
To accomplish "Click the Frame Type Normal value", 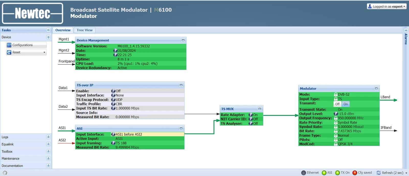I will point(343,136).
